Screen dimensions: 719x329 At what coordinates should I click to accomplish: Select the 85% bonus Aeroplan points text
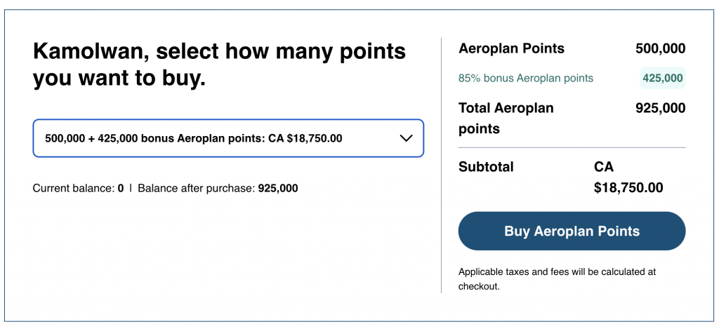(526, 78)
